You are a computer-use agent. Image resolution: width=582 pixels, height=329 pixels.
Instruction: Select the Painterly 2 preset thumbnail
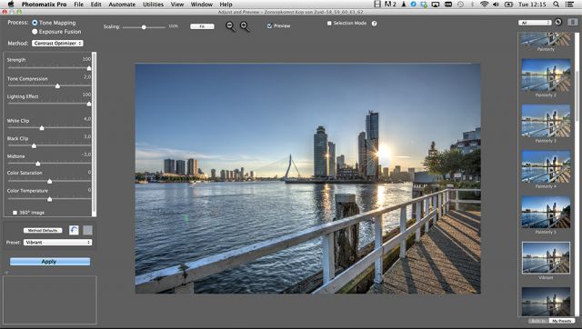pyautogui.click(x=546, y=75)
